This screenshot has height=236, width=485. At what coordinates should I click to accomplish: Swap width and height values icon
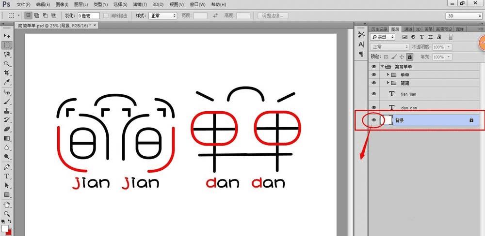click(216, 15)
